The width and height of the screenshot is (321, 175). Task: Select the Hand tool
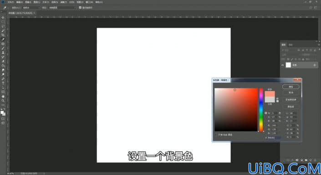click(x=3, y=96)
